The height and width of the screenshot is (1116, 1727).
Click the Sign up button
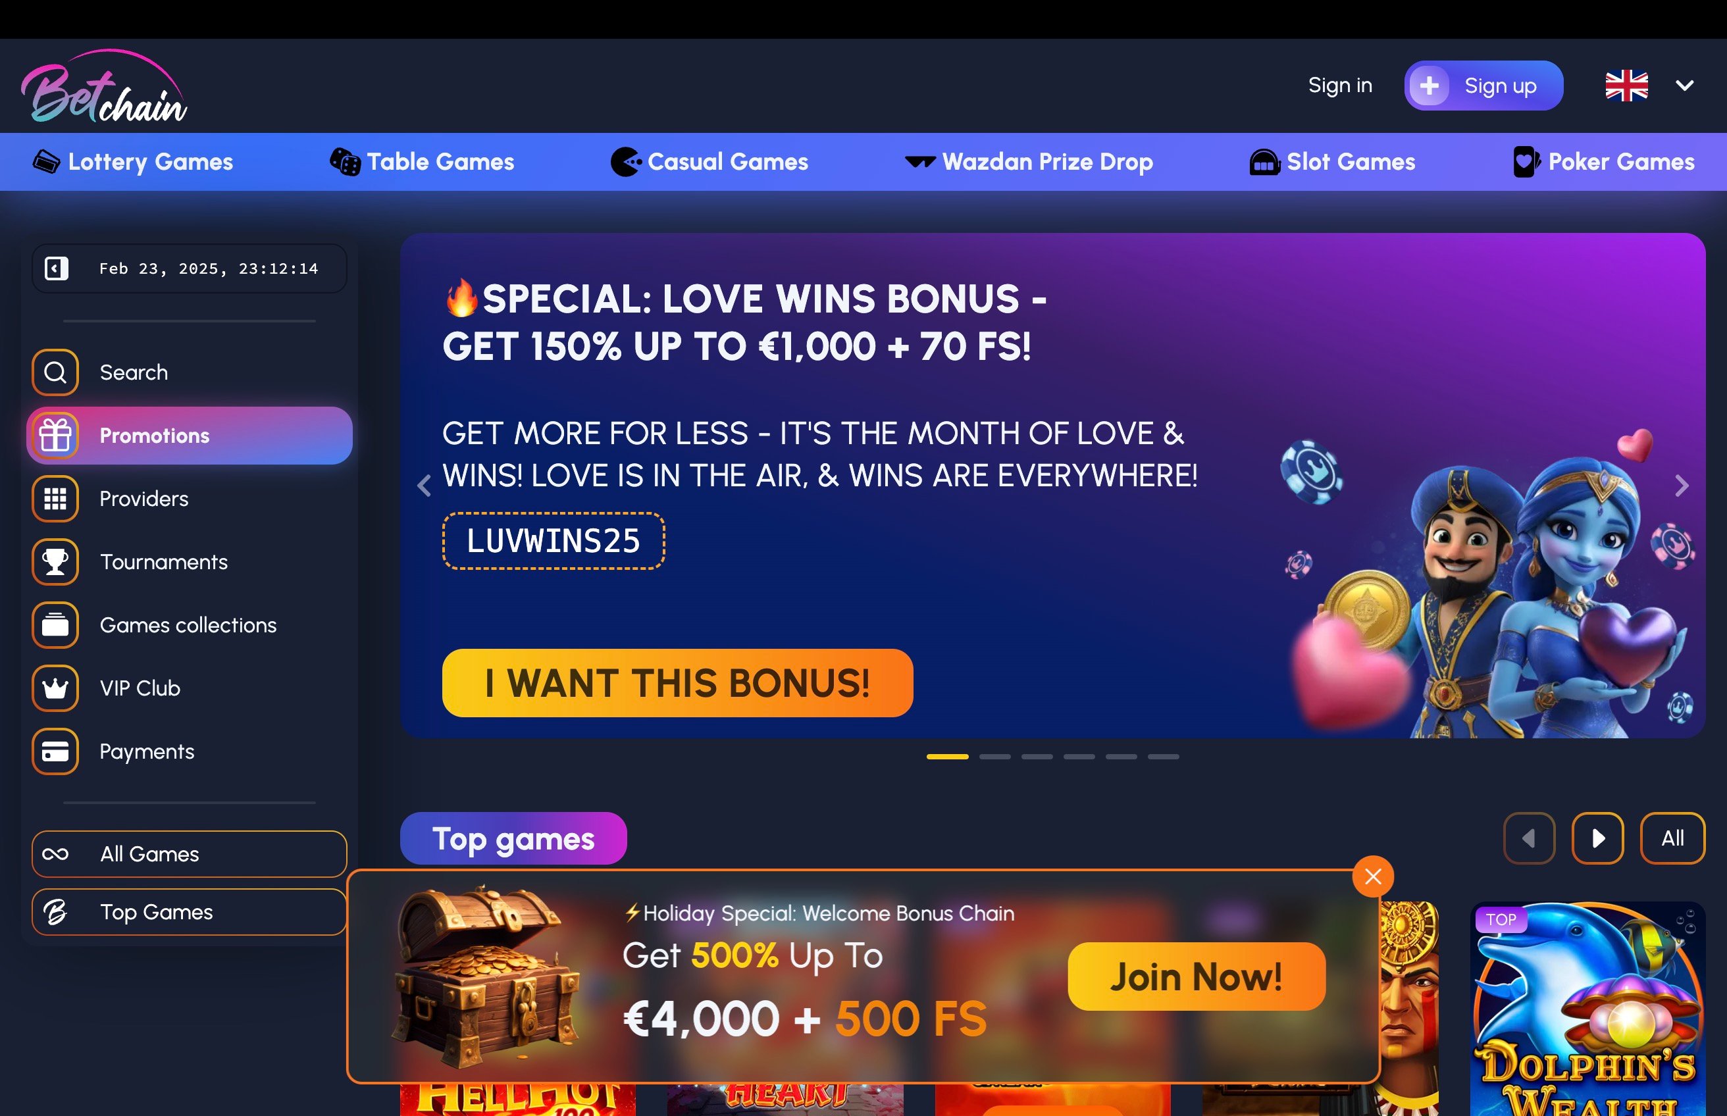pyautogui.click(x=1483, y=86)
